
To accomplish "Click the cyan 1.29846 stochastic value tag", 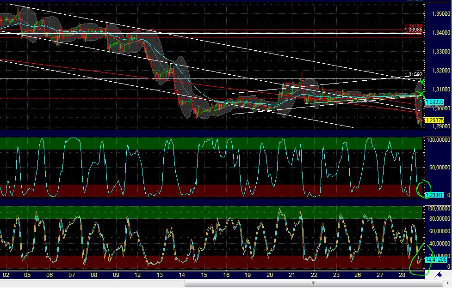I will 434,196.
